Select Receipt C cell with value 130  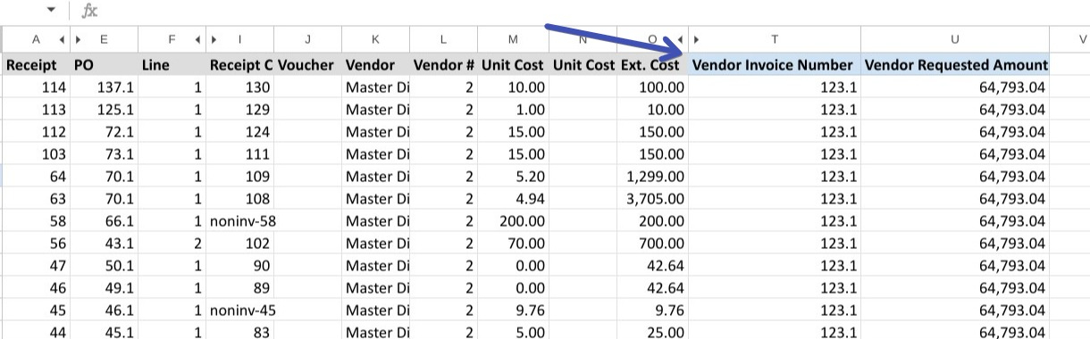tap(240, 87)
